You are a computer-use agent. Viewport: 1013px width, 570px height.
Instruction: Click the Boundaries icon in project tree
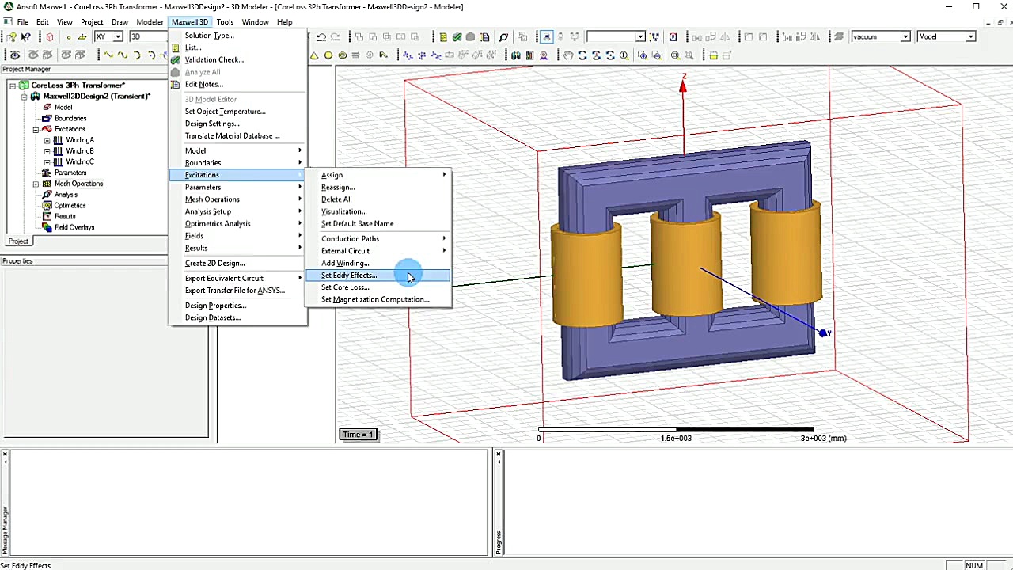[47, 118]
